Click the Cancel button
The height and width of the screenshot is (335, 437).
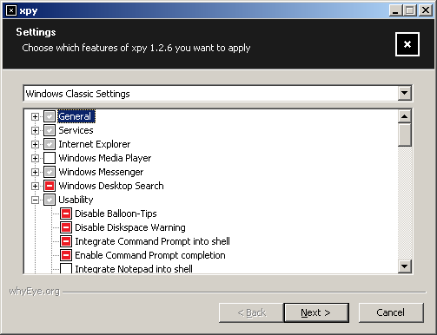coord(391,312)
